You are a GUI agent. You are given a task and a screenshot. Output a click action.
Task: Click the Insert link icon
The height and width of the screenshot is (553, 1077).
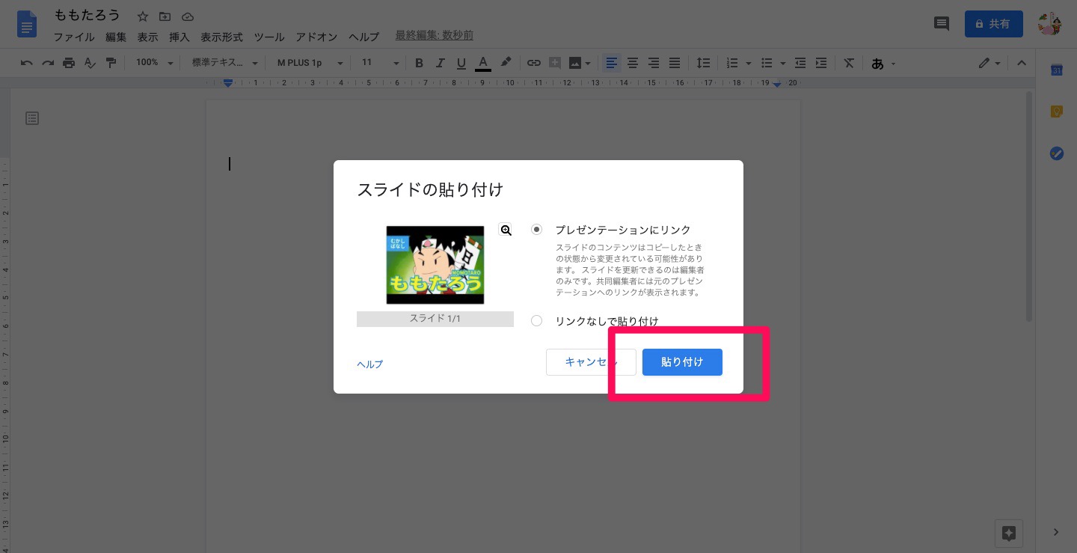(x=533, y=63)
